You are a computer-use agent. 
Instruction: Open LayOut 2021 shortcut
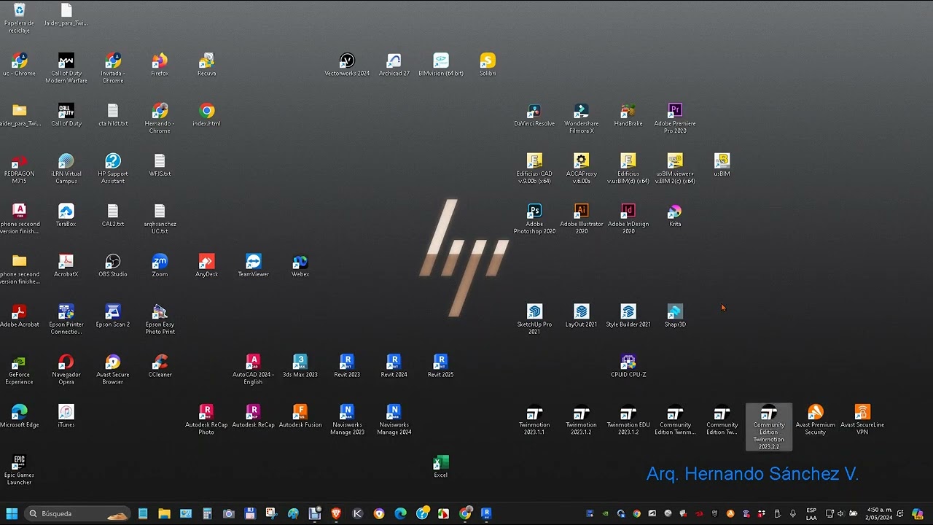click(x=581, y=316)
